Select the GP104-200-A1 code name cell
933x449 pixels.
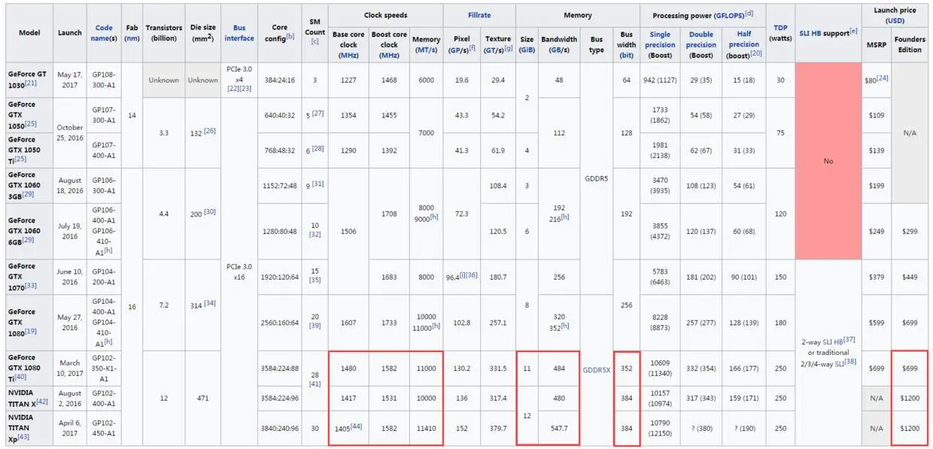point(104,277)
